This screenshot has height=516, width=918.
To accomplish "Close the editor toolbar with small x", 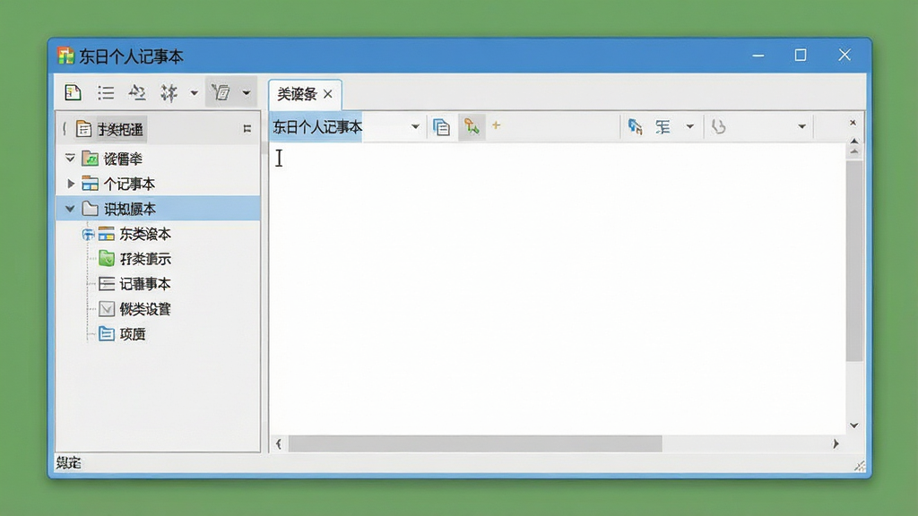I will [853, 122].
